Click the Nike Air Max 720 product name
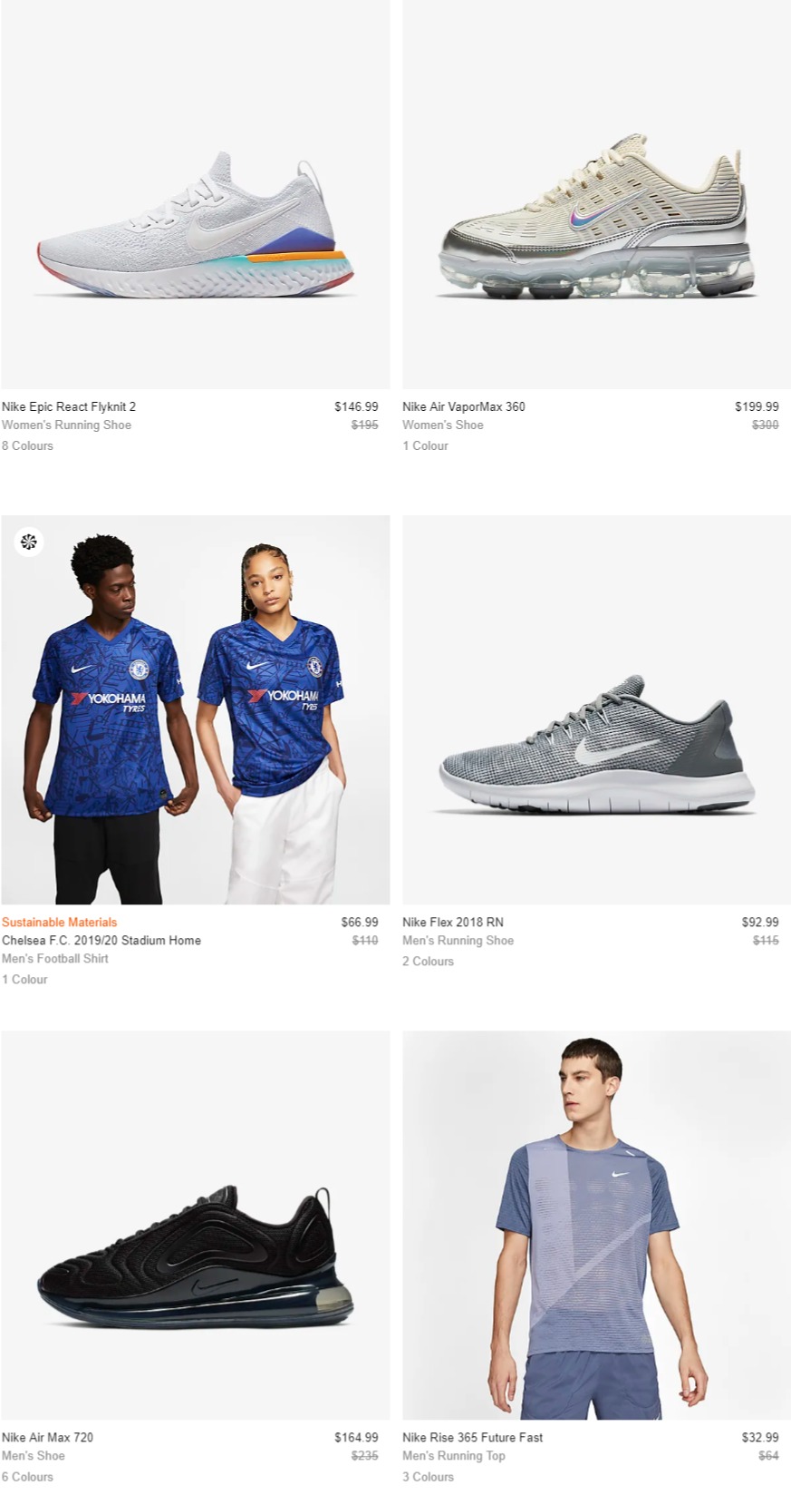This screenshot has height=1495, width=791. point(47,1437)
